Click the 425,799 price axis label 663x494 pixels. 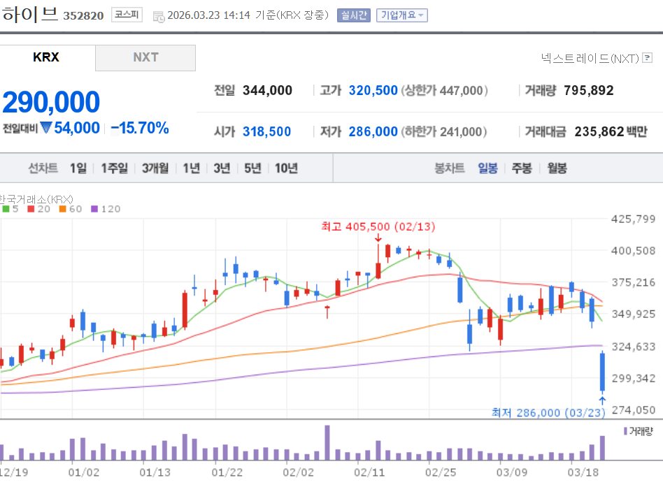point(633,219)
